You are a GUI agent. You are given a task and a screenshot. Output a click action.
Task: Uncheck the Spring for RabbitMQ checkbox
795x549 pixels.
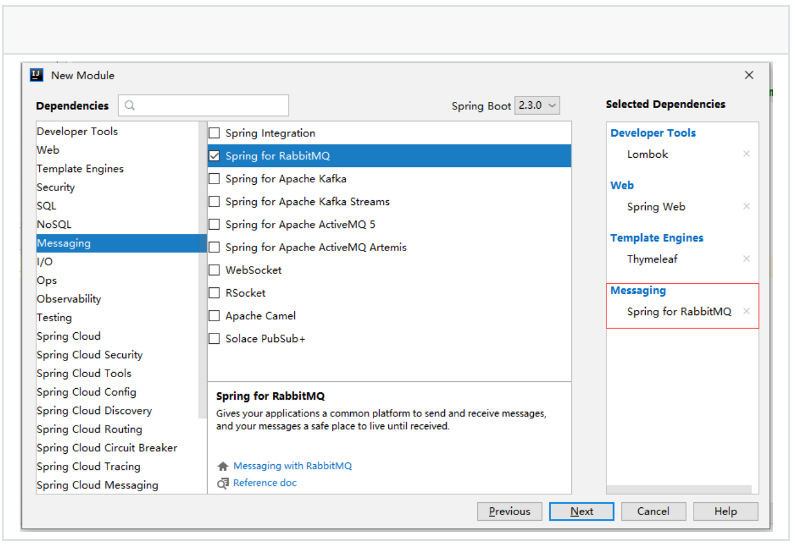tap(214, 156)
